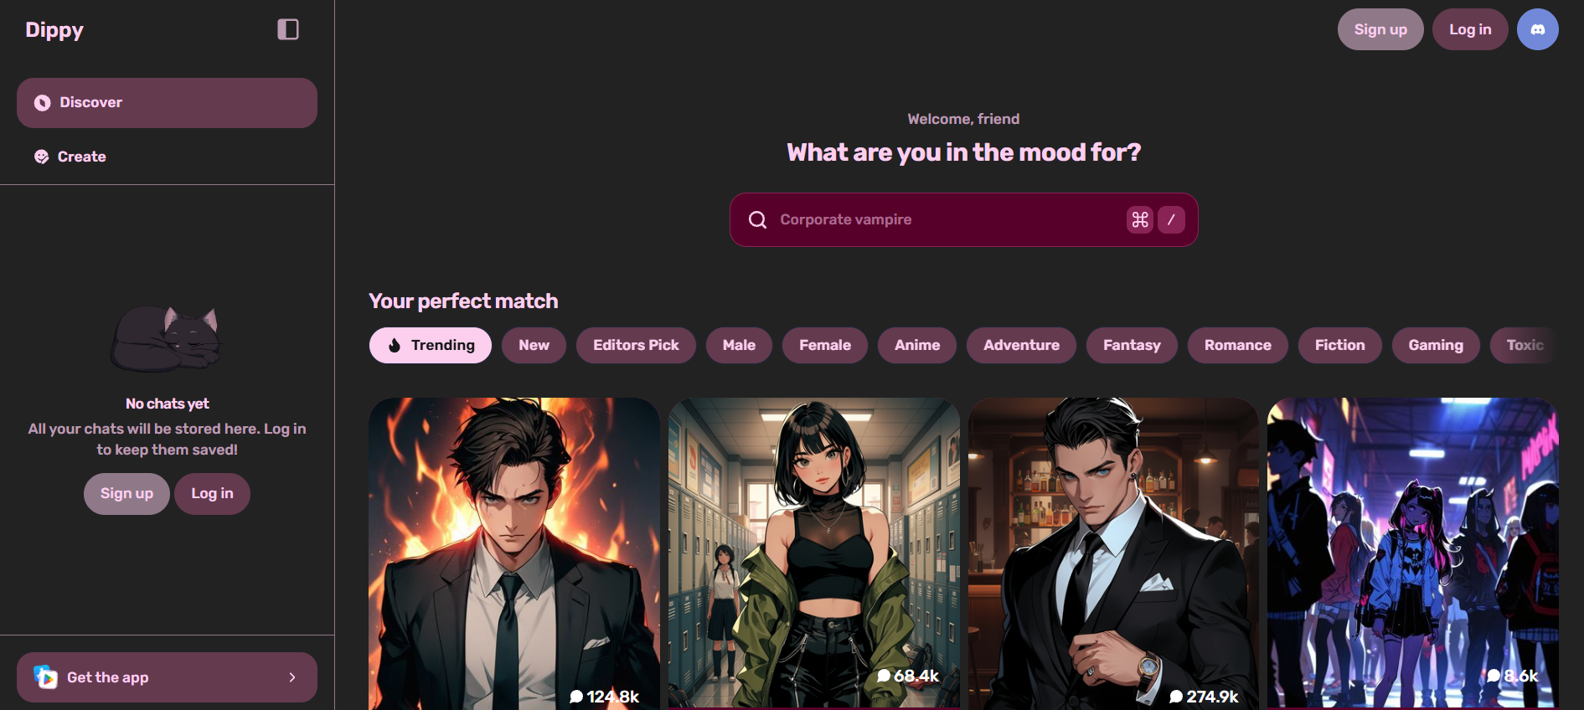This screenshot has height=710, width=1584.
Task: Click Log in under No chats yet
Action: pyautogui.click(x=212, y=494)
